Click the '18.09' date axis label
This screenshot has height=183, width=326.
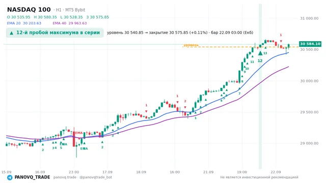tap(141, 172)
